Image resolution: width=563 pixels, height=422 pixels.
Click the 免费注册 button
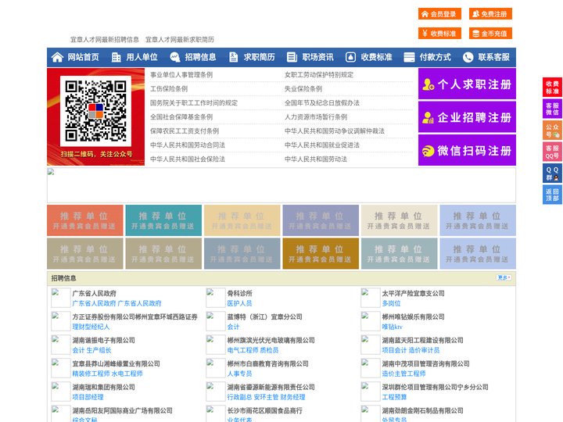point(490,14)
